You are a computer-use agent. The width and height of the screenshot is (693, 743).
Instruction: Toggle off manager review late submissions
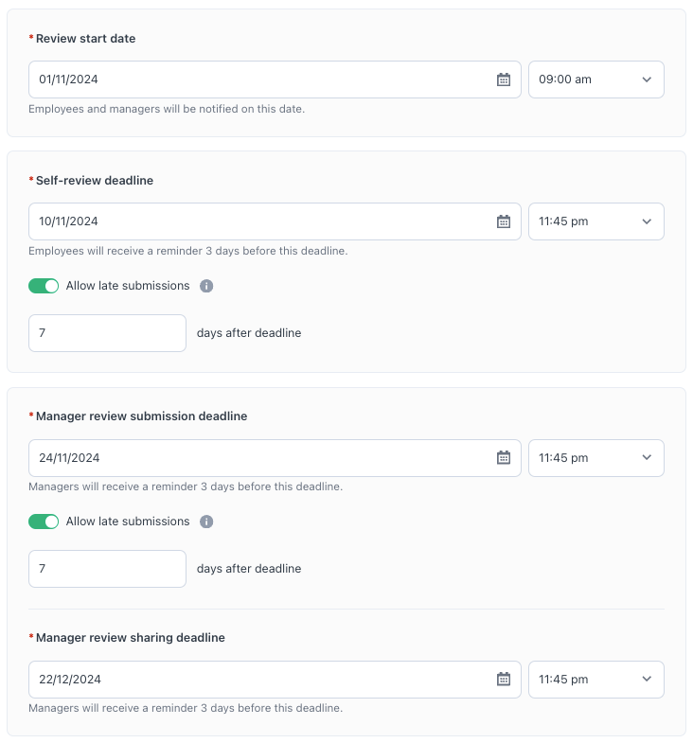coord(44,522)
